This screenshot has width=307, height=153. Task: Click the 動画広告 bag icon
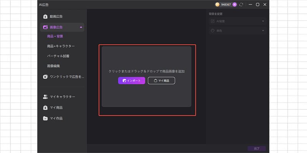coord(45,16)
